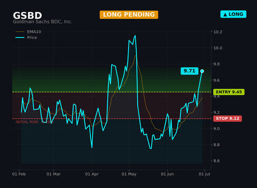Viewport: 257px width, 188px height.
Task: Click the 9.71 current price label
Action: click(190, 71)
